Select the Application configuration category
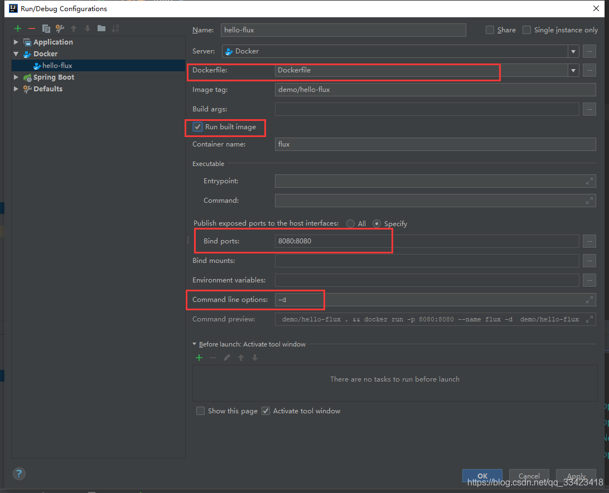This screenshot has width=609, height=493. point(52,42)
